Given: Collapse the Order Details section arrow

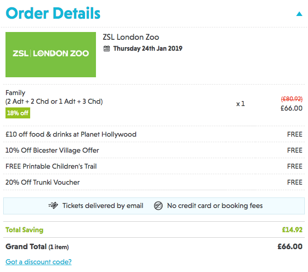Looking at the screenshot, I should (299, 14).
